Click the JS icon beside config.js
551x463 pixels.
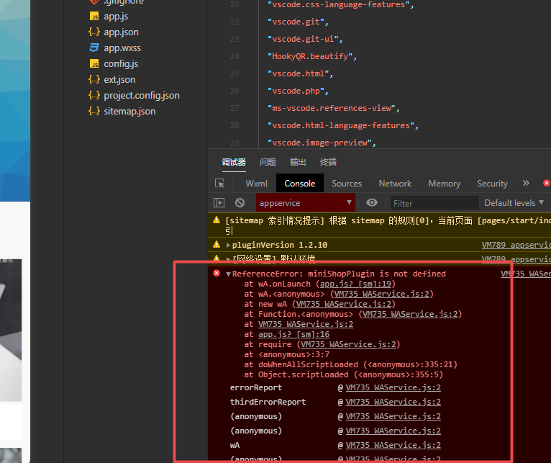point(94,63)
